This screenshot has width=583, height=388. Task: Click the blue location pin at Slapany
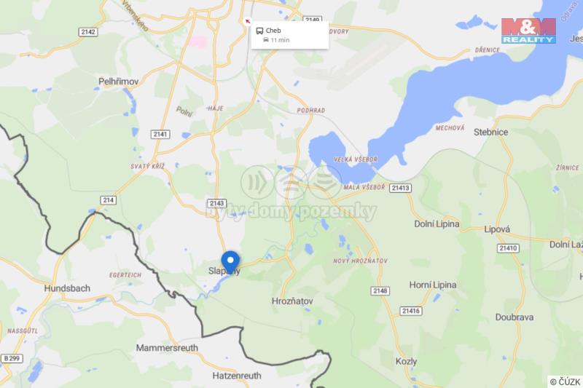pos(230,262)
